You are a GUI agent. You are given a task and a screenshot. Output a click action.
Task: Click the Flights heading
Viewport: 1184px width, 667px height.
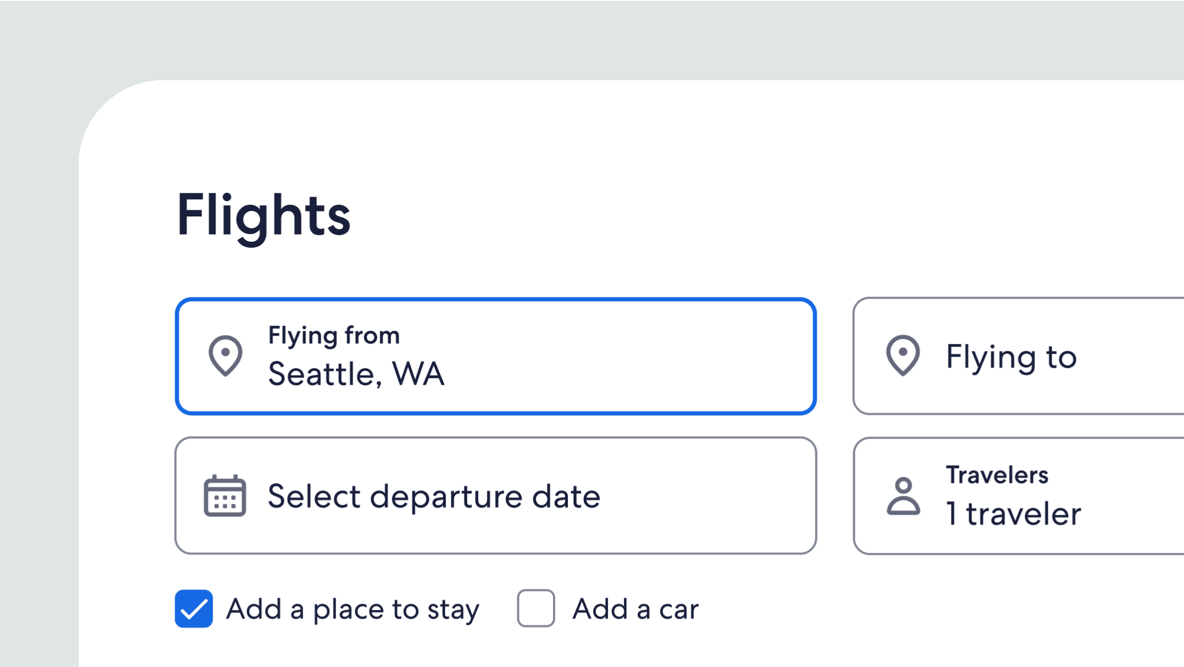click(x=263, y=215)
